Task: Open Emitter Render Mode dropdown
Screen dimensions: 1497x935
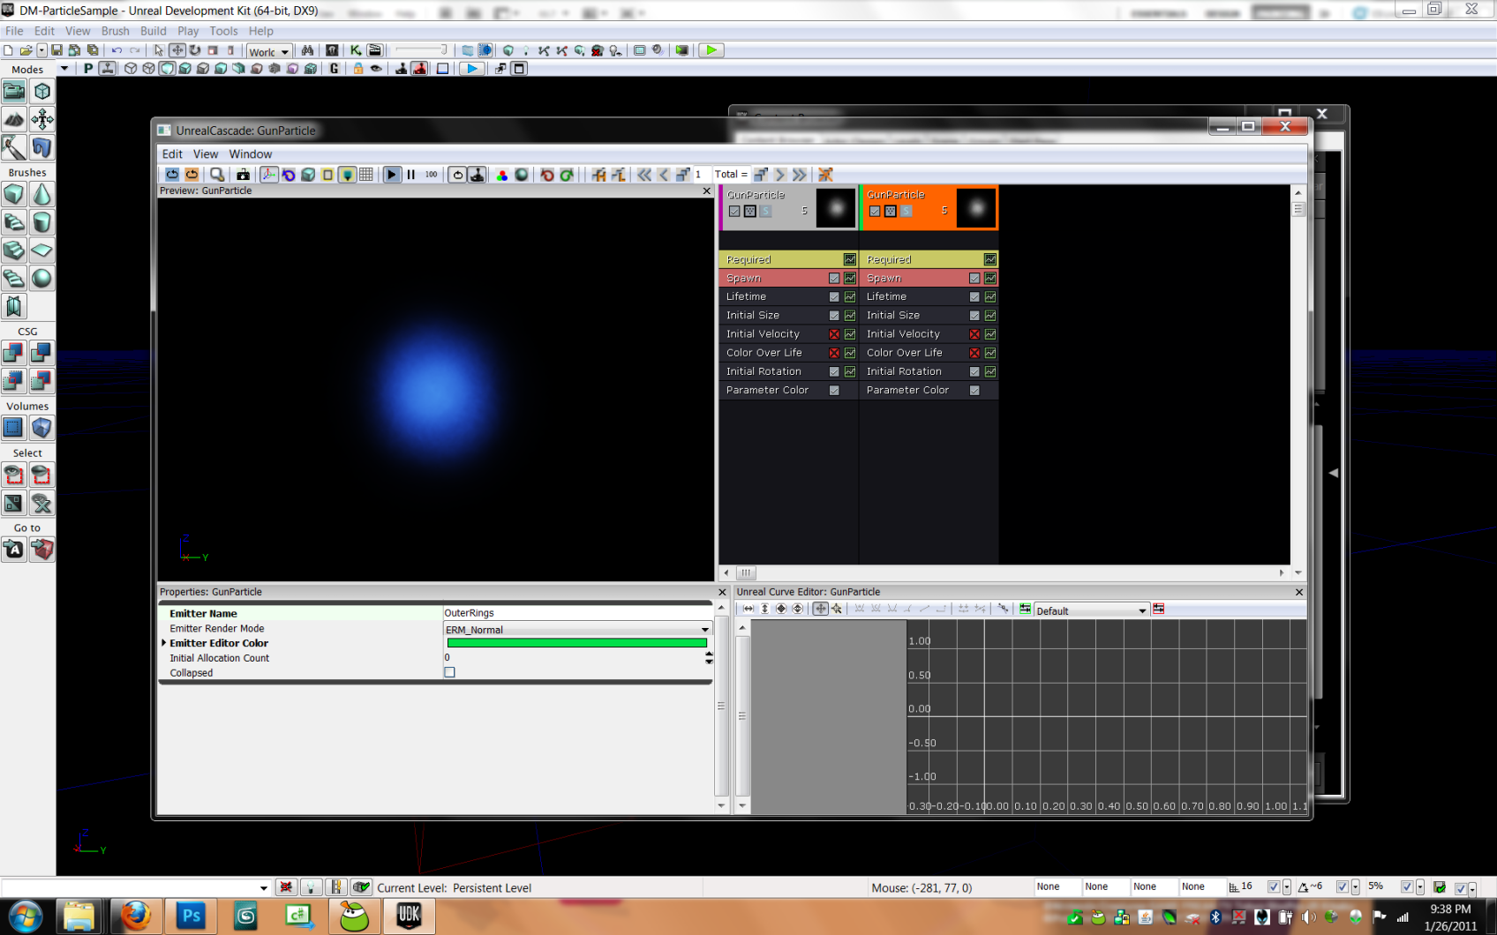Action: pos(577,630)
